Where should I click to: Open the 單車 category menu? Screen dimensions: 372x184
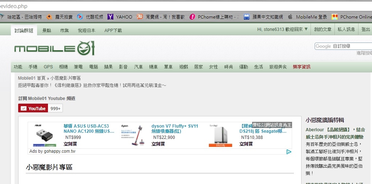click(169, 67)
